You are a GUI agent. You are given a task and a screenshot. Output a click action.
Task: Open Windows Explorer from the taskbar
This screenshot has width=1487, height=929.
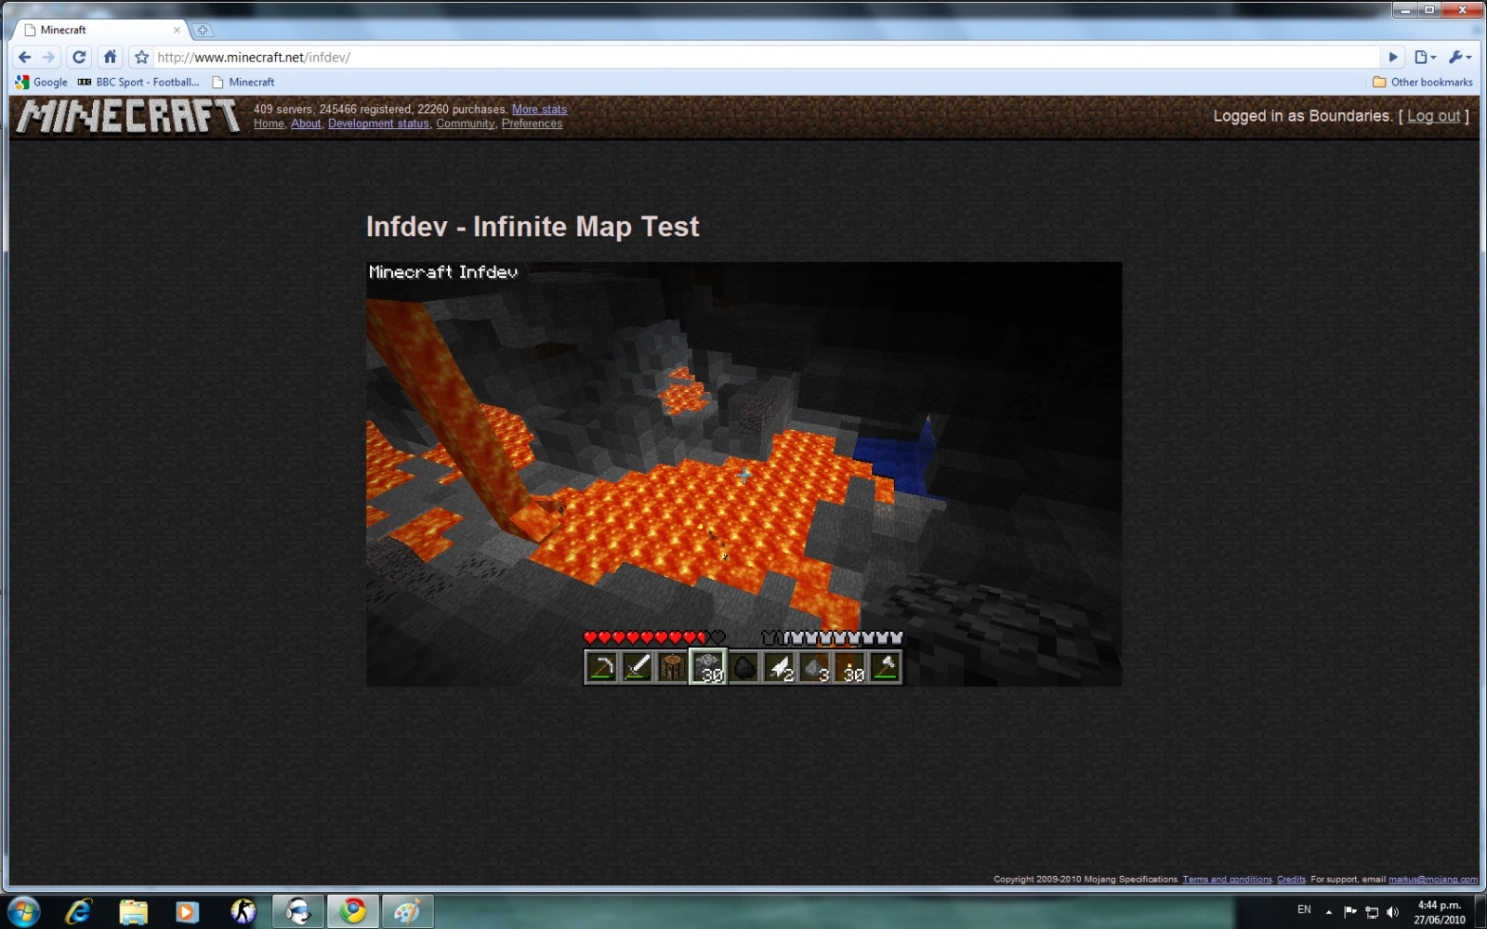tap(133, 912)
